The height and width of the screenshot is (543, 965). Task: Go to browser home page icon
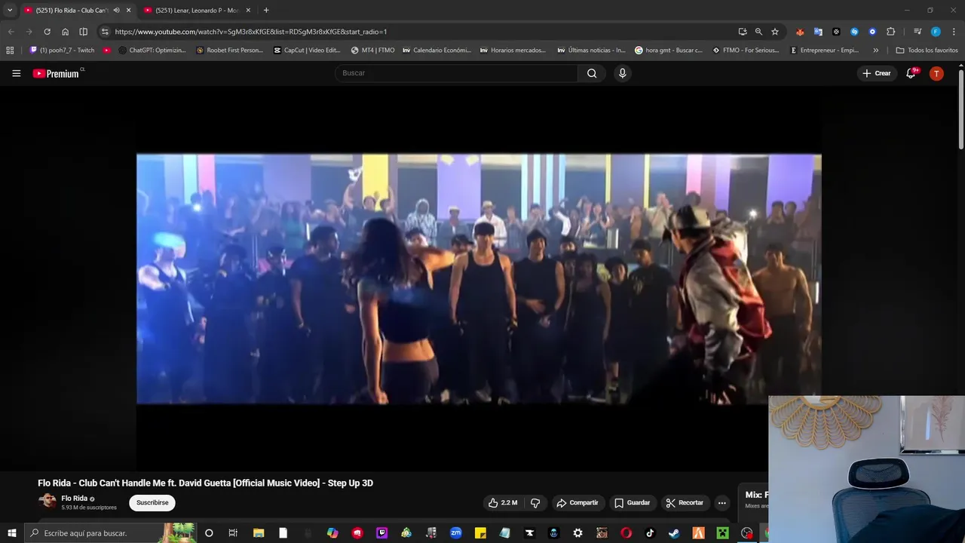[x=65, y=32]
